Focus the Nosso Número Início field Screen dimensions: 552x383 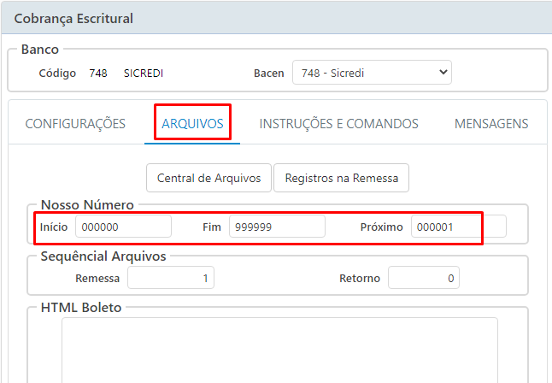123,227
